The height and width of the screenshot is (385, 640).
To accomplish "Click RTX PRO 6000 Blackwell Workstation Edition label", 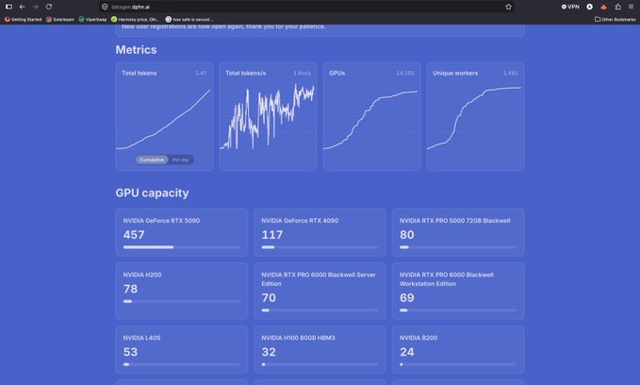I will (x=447, y=279).
